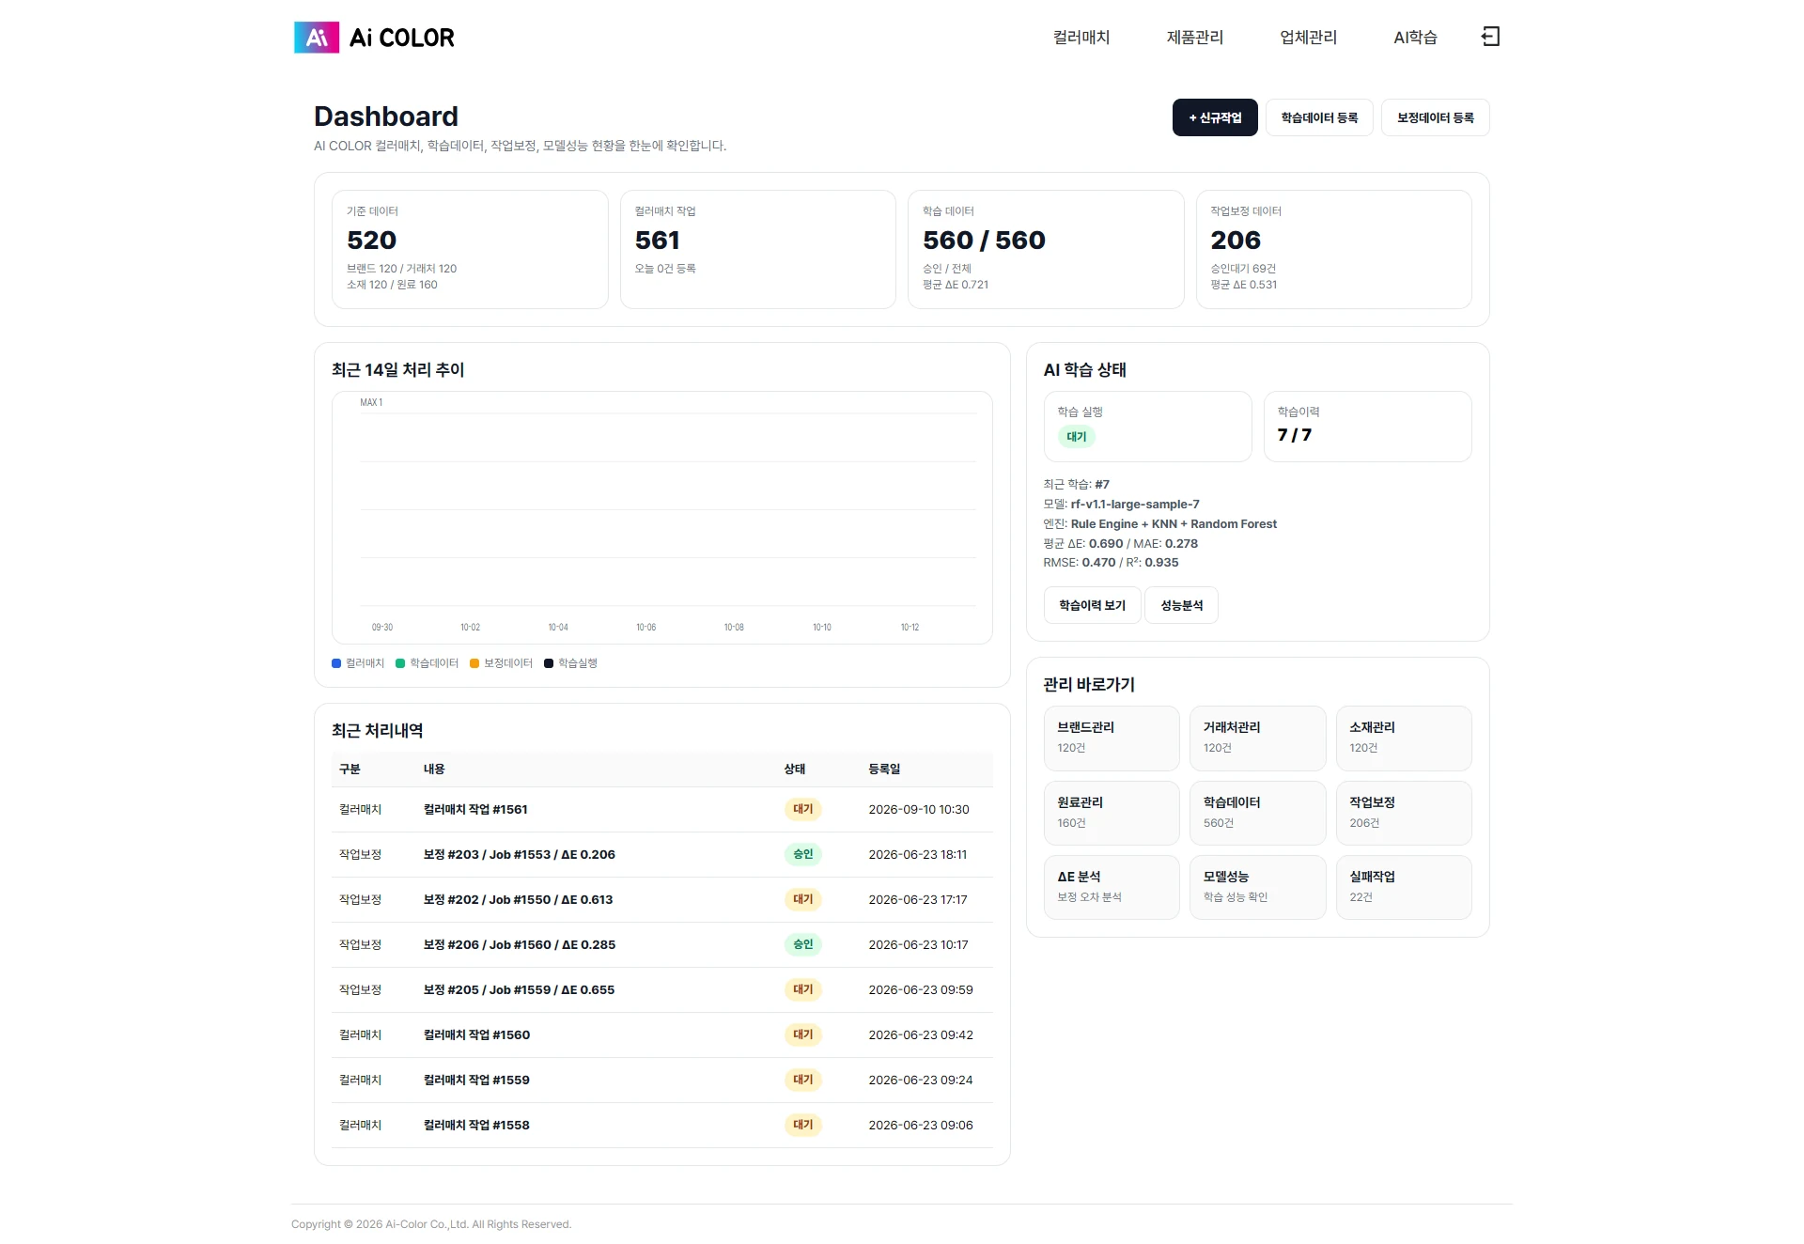Click row 컬러매치 작업 #1560
This screenshot has height=1244, width=1804.
pyautogui.click(x=661, y=1035)
